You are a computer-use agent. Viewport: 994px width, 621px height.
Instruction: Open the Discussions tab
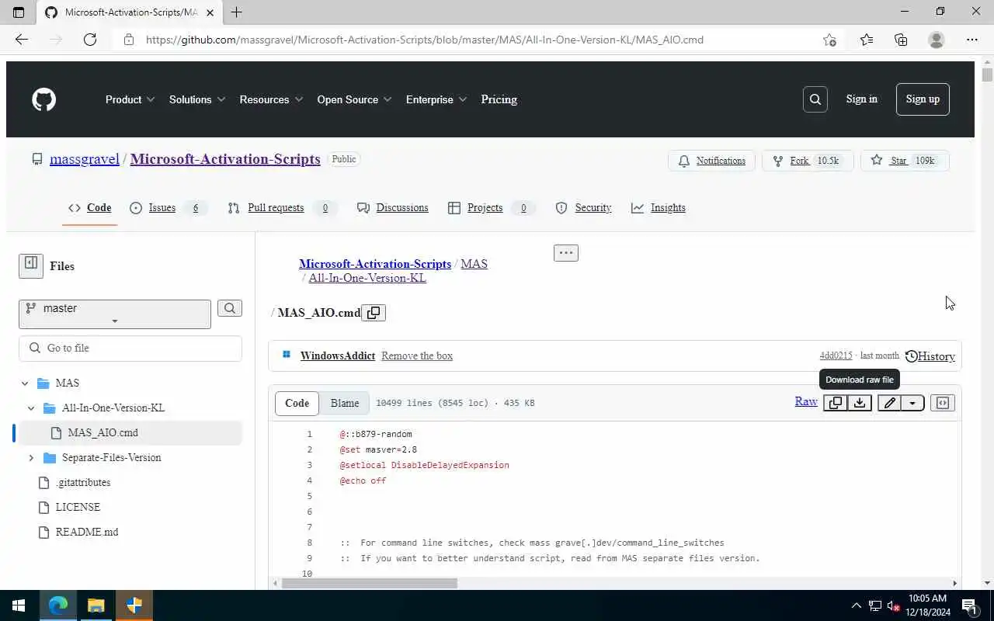(x=393, y=208)
